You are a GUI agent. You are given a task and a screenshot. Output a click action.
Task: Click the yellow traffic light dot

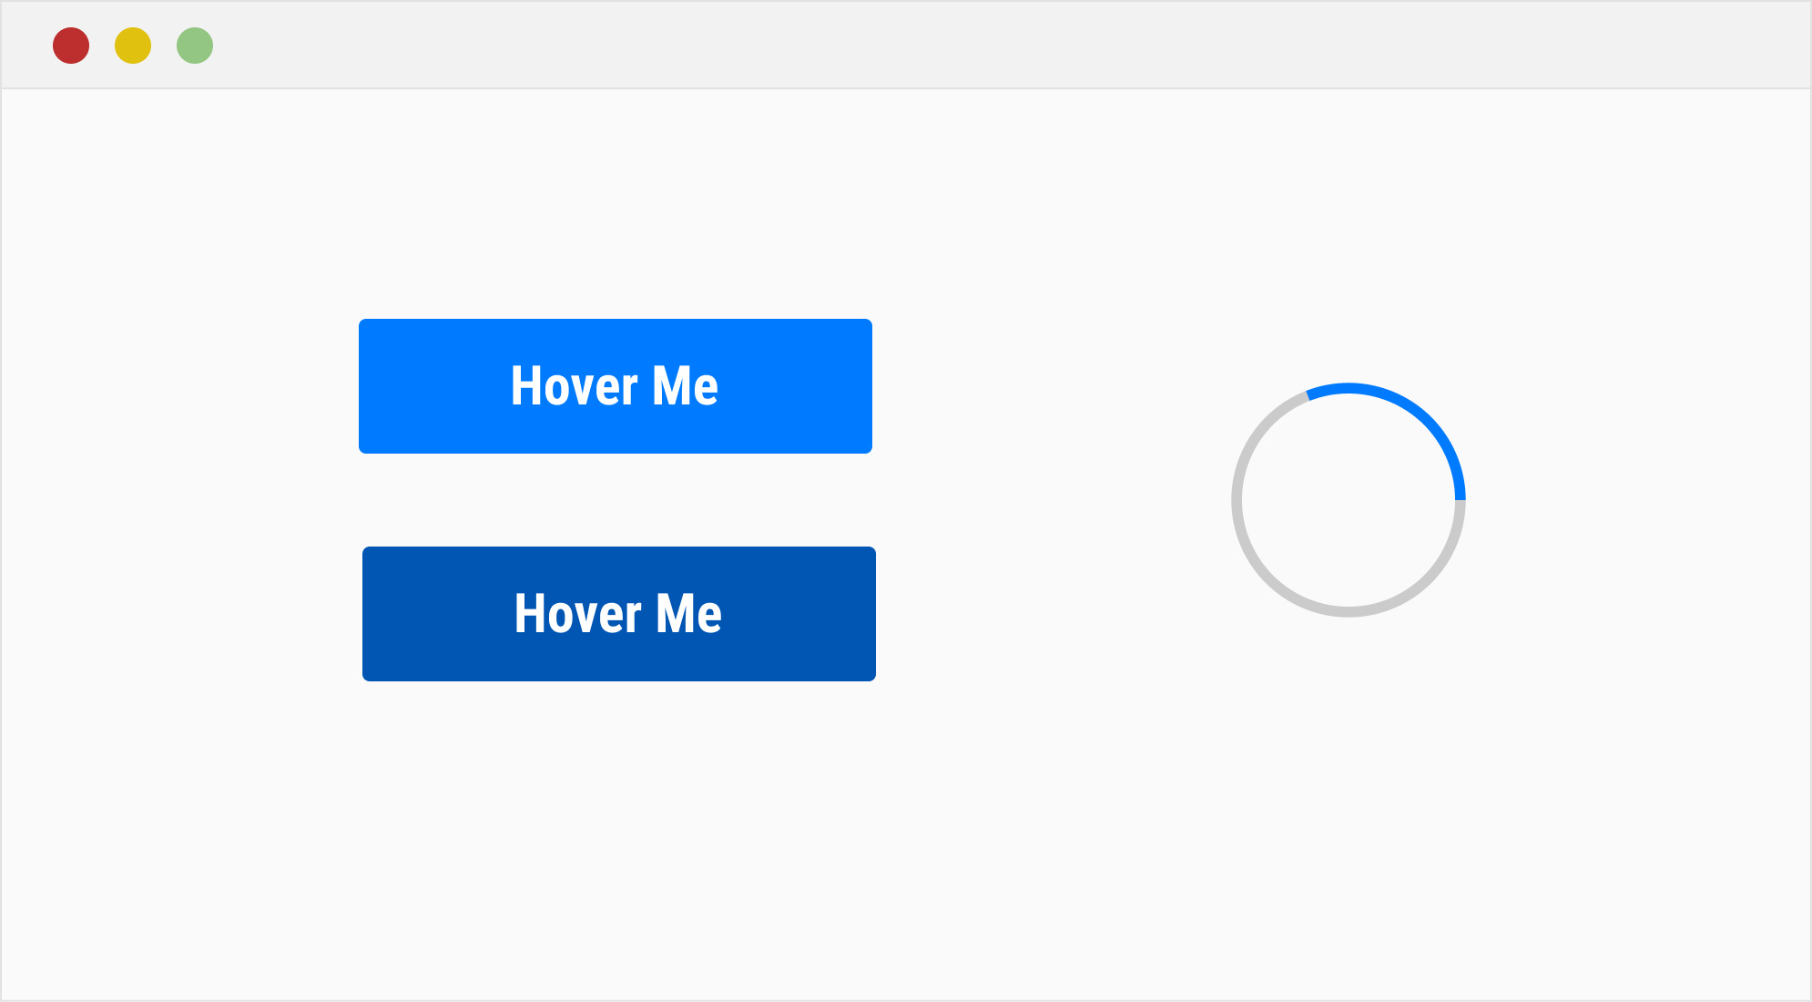click(132, 44)
